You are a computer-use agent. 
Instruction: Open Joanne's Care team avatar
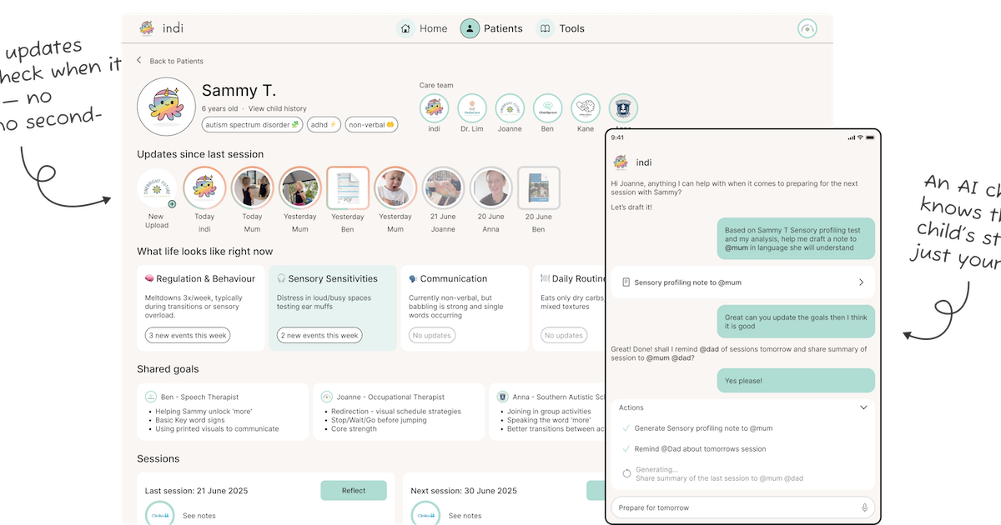point(510,108)
